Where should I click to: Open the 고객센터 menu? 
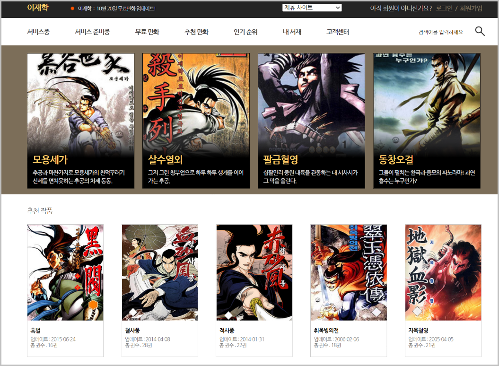coord(338,32)
